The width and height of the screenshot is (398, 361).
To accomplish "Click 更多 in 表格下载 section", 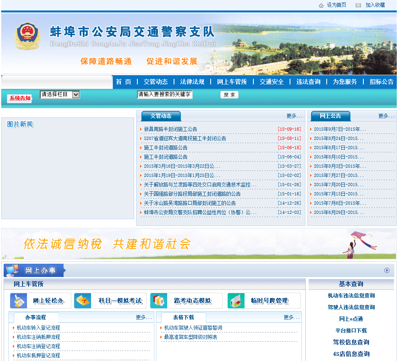I will point(292,318).
